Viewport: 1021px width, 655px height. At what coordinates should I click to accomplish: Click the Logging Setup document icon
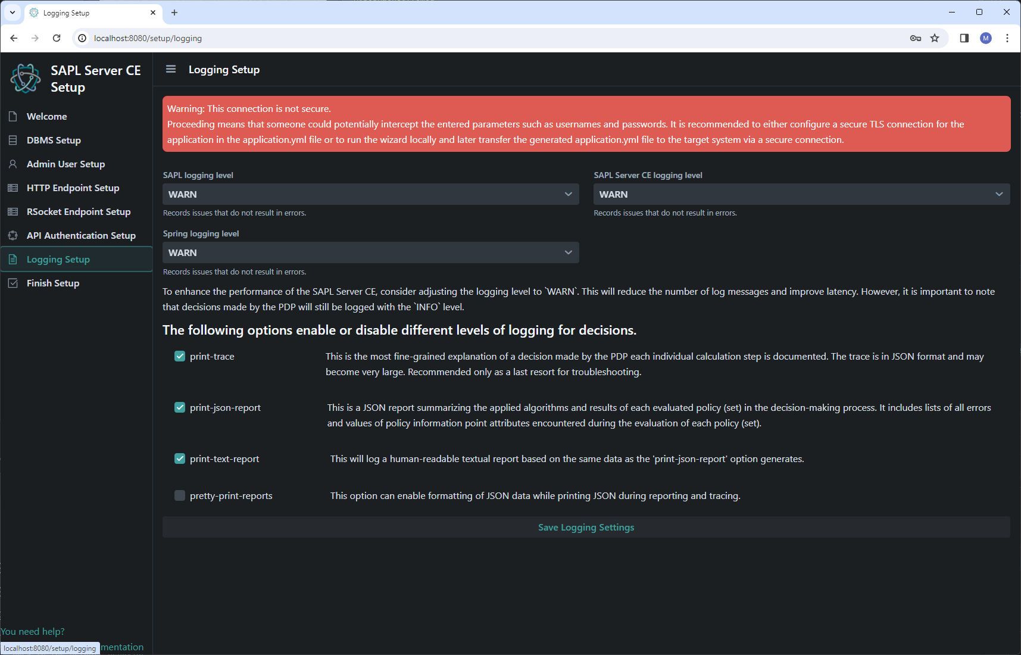[13, 259]
